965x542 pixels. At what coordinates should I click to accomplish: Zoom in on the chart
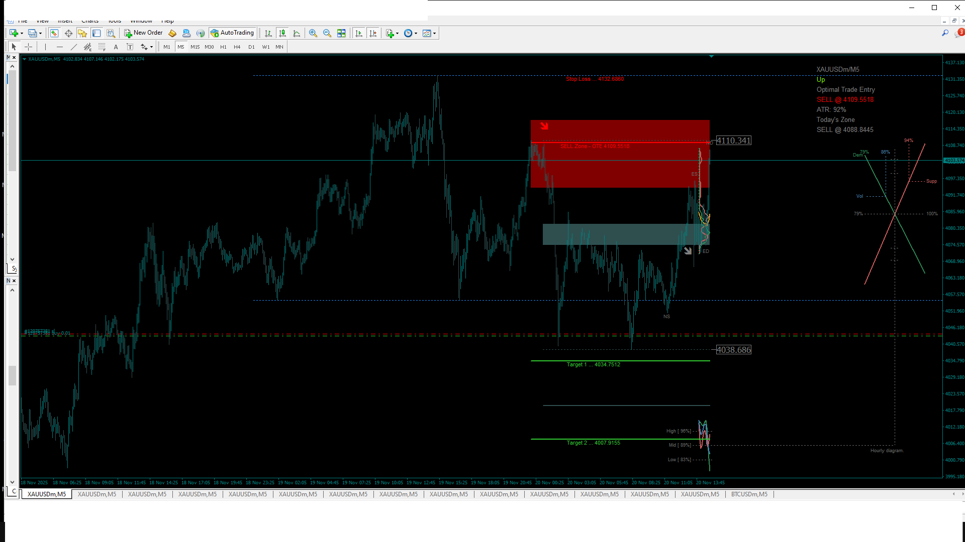(x=313, y=33)
